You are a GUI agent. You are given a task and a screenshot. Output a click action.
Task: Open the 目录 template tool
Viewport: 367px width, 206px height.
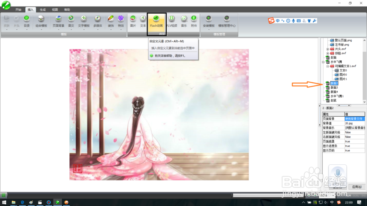[27, 21]
